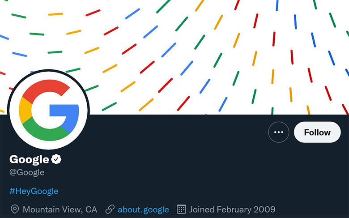Open the #HeyGoogle hashtag link

(x=34, y=191)
